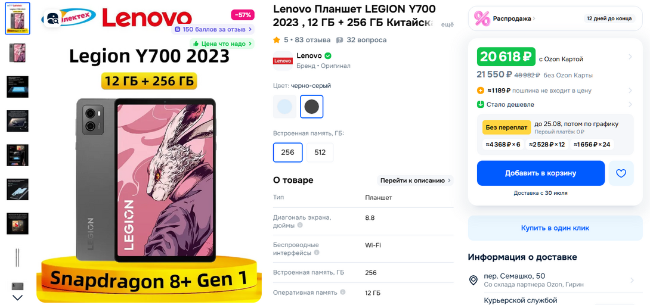Click Купить в один клик button

point(555,228)
